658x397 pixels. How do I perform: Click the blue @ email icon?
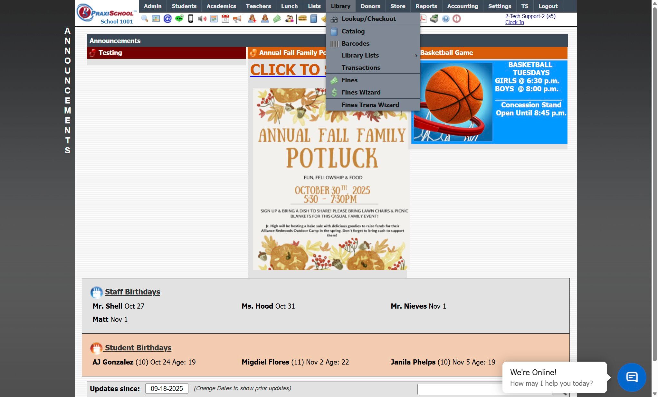(167, 19)
